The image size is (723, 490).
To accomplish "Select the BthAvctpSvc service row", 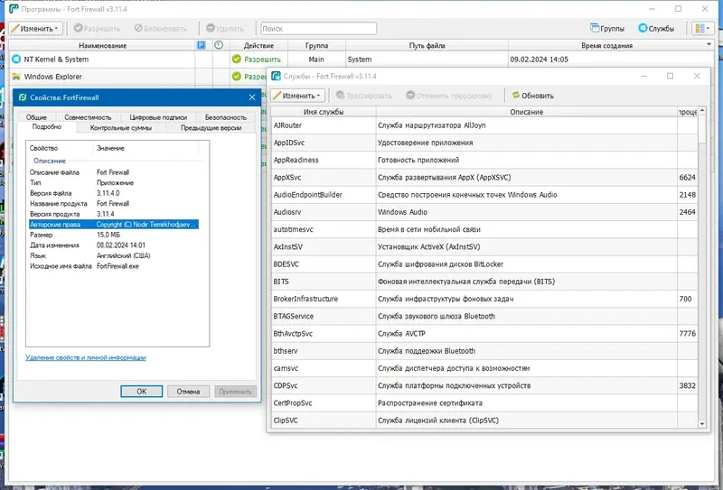I will pyautogui.click(x=484, y=333).
